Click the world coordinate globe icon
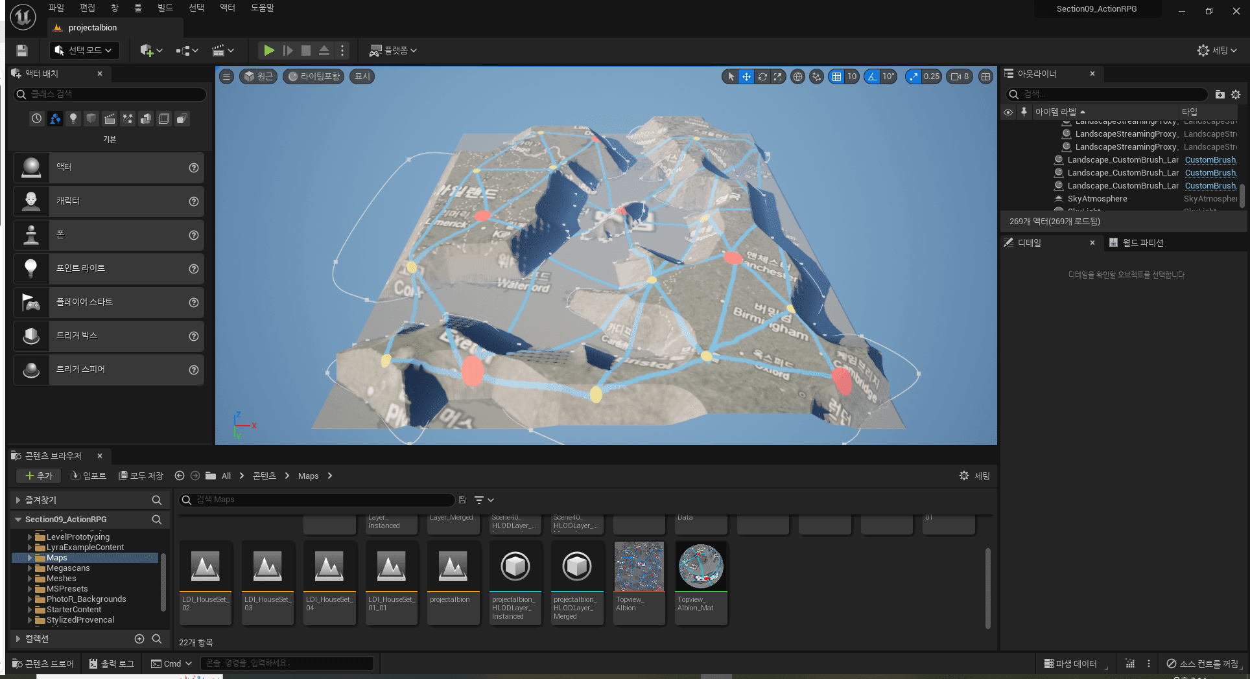This screenshot has height=679, width=1250. 797,76
